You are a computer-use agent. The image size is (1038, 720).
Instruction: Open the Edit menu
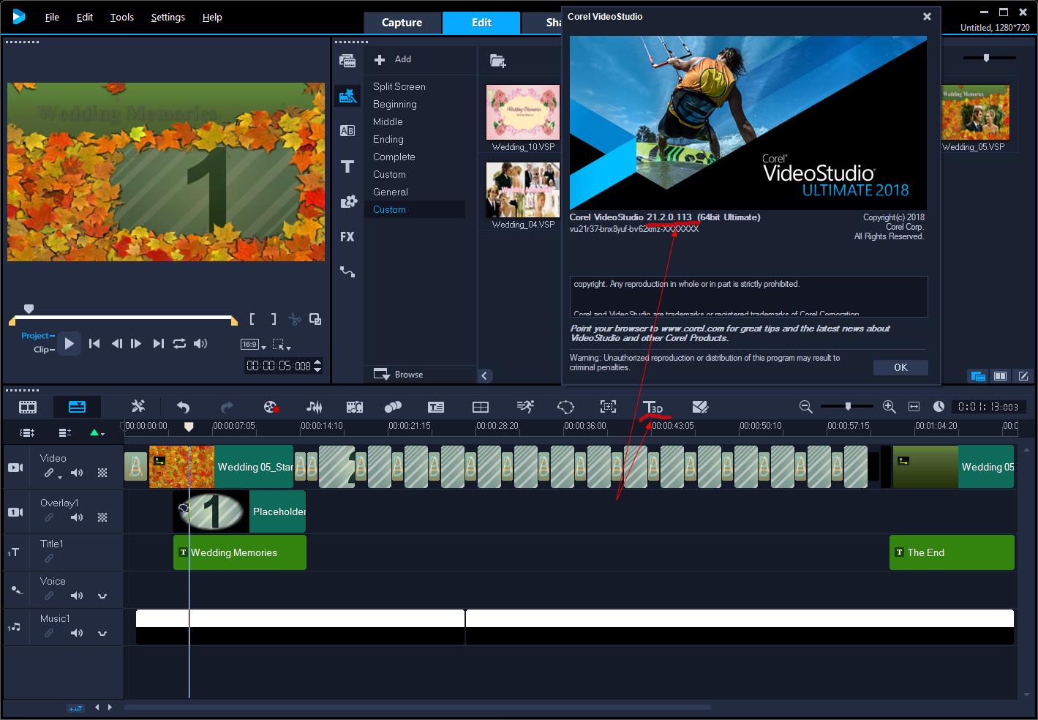(85, 17)
